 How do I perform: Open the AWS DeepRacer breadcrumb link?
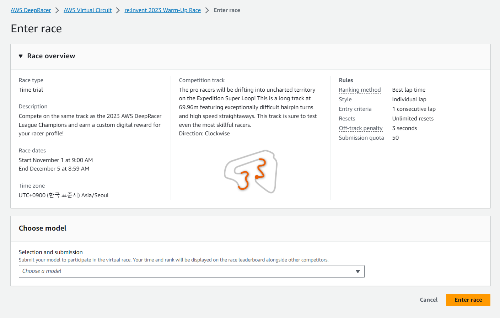point(31,10)
